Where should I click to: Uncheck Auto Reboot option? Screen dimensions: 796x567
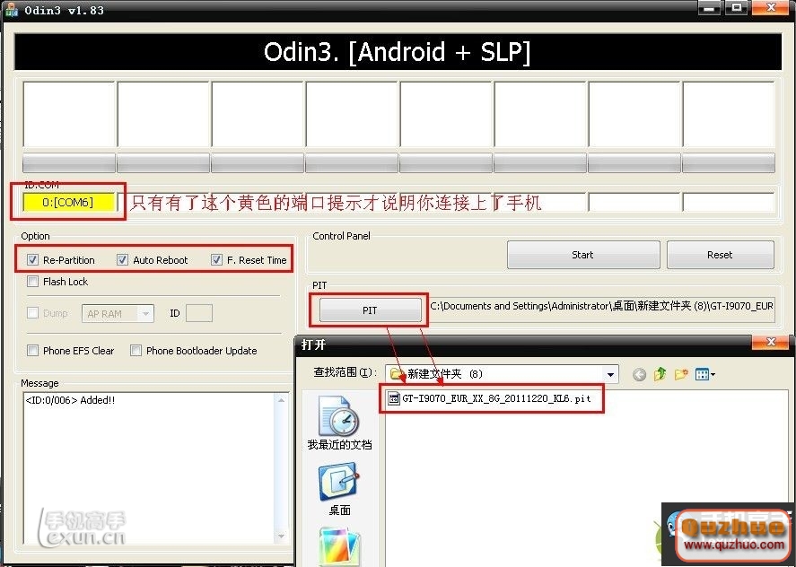point(122,260)
